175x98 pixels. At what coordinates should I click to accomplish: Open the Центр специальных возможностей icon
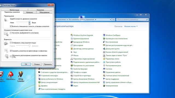click(x=72, y=82)
